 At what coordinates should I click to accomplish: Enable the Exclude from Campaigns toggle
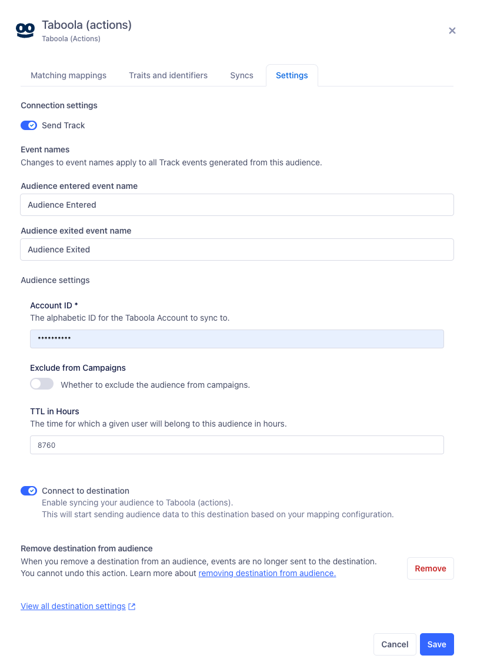click(41, 383)
